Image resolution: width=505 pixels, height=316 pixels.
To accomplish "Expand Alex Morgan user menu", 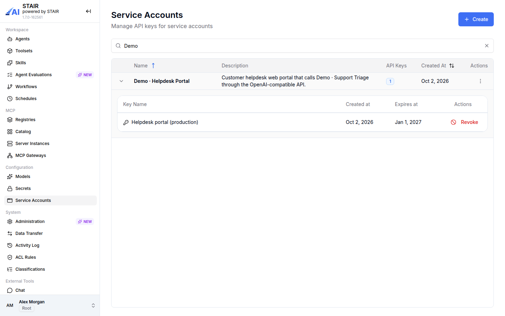I will tap(50, 305).
